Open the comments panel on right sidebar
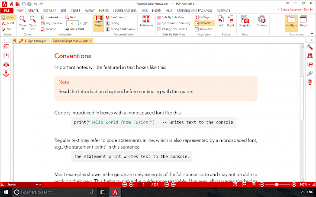 point(310,65)
